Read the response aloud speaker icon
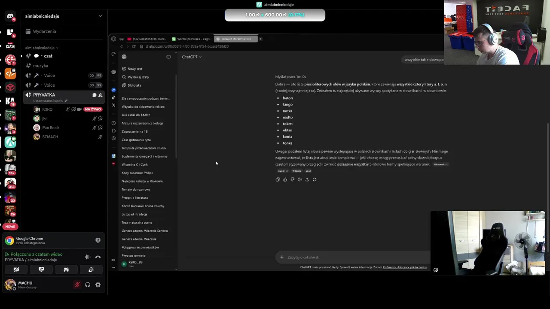The width and height of the screenshot is (550, 309). (x=299, y=179)
